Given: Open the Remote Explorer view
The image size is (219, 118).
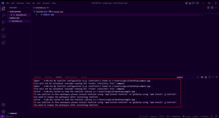Looking at the screenshot, I should [x=3, y=36].
